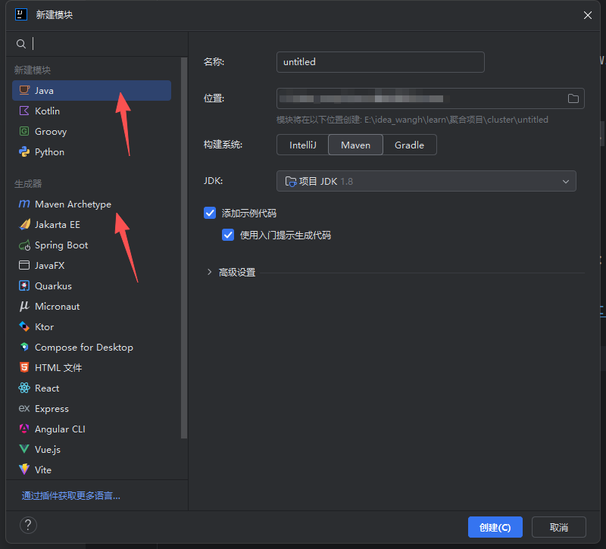606x549 pixels.
Task: Select HTML 文件 entry text
Action: coord(58,367)
